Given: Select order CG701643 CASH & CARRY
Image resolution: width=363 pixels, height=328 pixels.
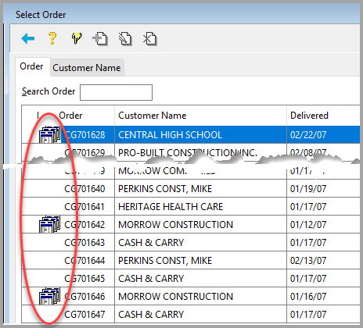Looking at the screenshot, I should tap(191, 242).
